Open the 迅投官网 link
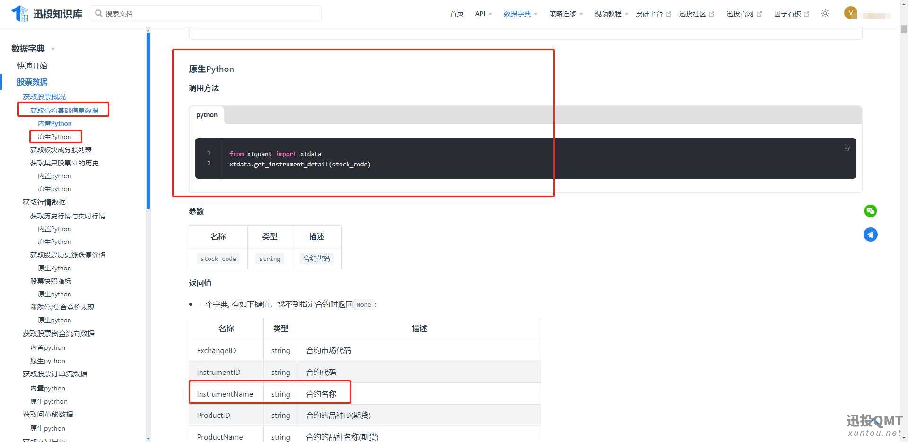The width and height of the screenshot is (908, 442). [x=740, y=14]
